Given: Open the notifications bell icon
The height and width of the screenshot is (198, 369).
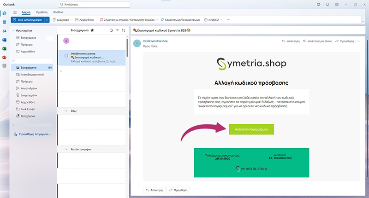Looking at the screenshot, I should (x=327, y=4).
